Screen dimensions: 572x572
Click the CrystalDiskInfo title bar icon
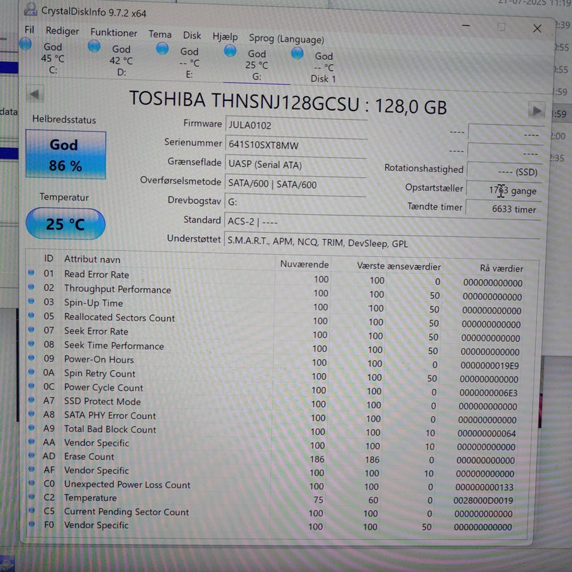pyautogui.click(x=31, y=9)
